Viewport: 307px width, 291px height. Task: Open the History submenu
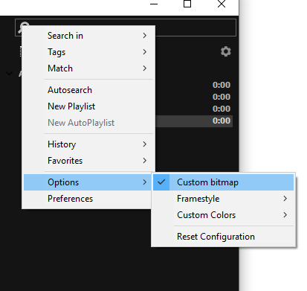point(88,144)
